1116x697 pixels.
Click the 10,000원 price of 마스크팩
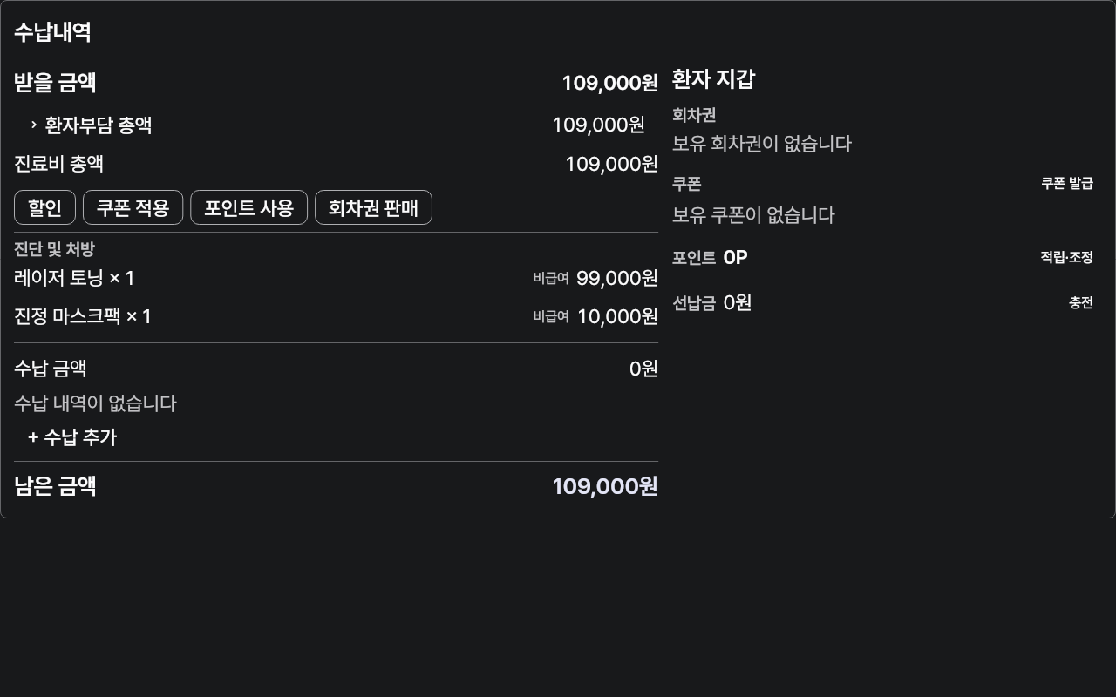pos(617,316)
